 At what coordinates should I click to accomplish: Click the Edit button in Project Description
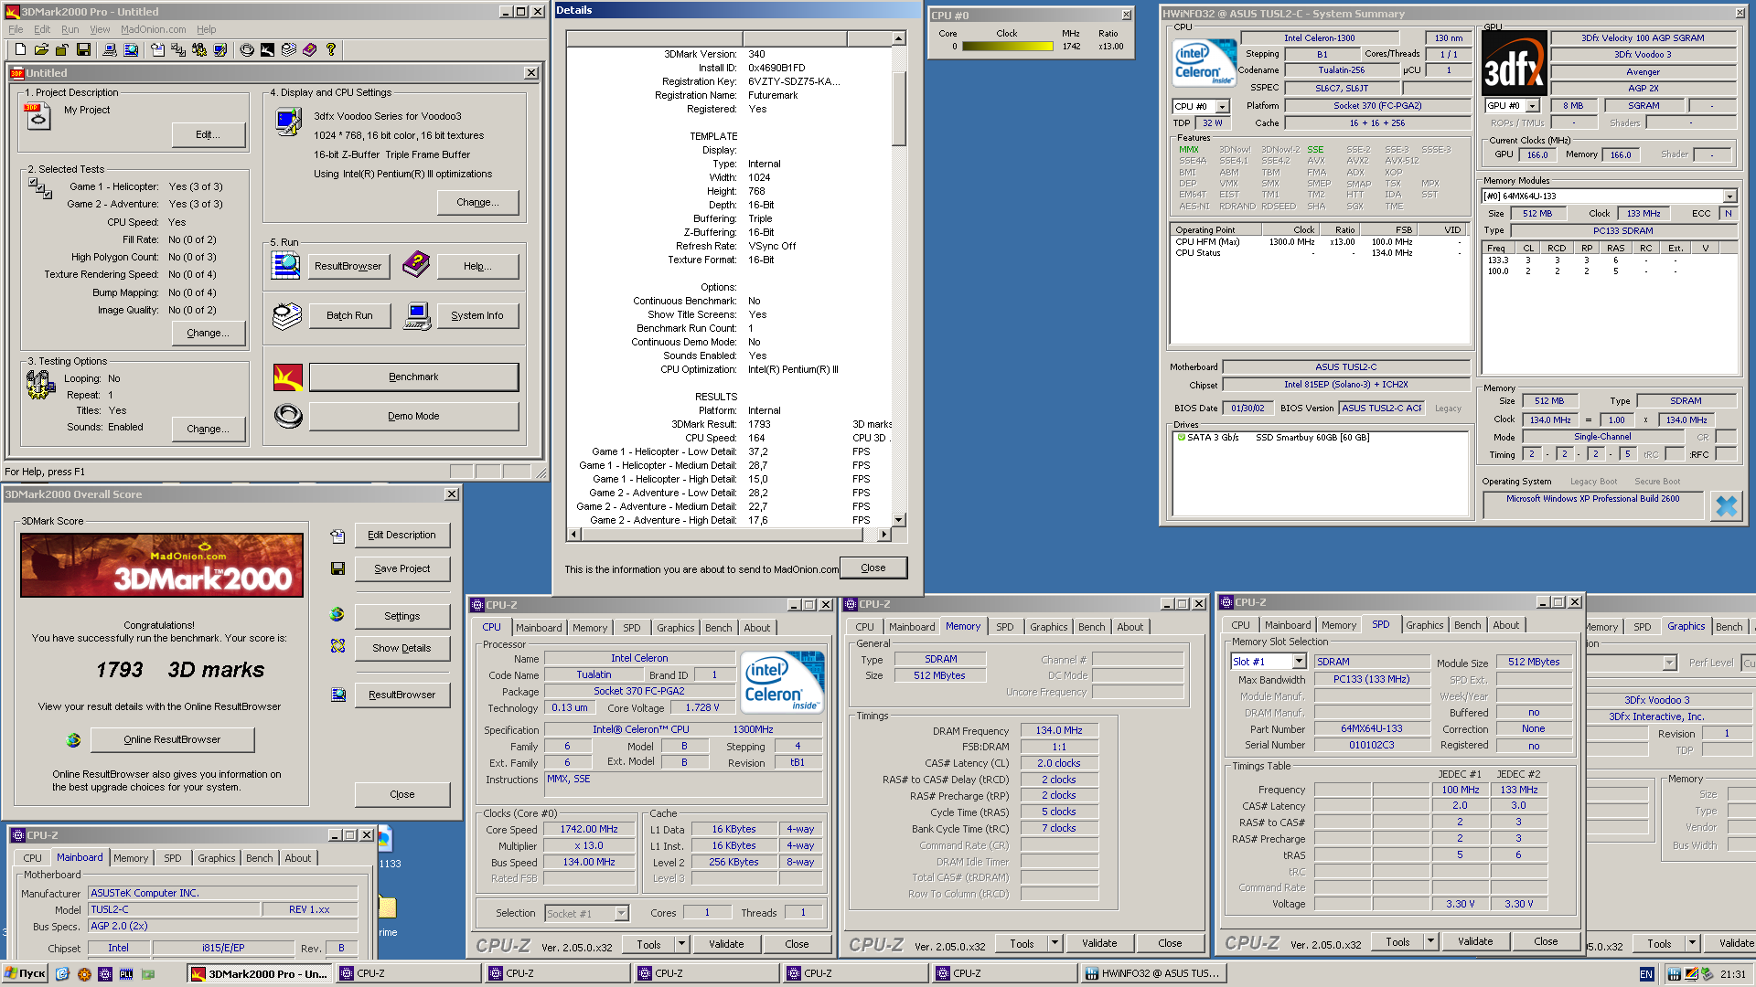tap(209, 134)
